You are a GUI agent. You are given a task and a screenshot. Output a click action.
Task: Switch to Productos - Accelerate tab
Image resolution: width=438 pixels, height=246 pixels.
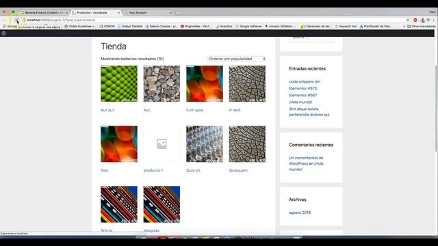click(x=95, y=12)
